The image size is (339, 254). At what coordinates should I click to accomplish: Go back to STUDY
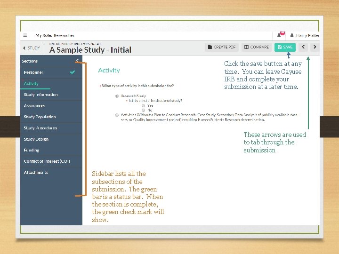[32, 48]
